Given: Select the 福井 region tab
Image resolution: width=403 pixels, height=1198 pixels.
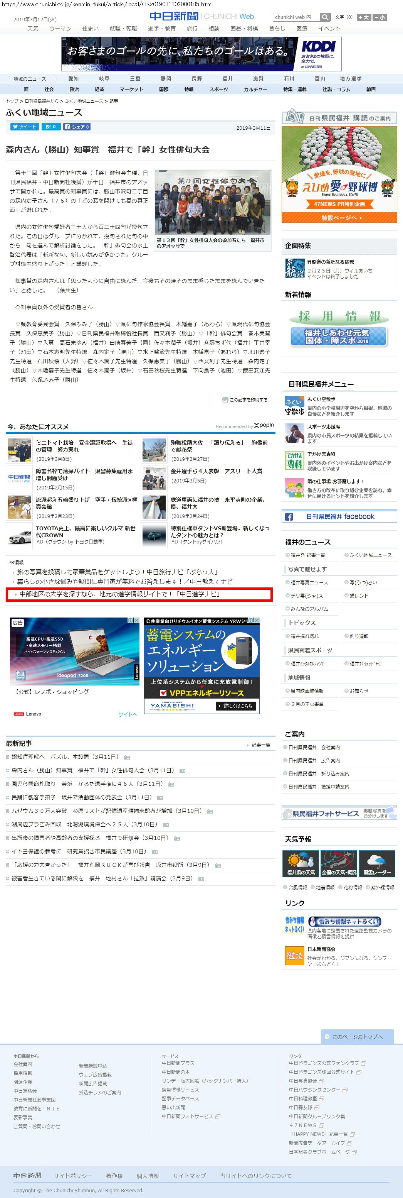Looking at the screenshot, I should coord(227,79).
